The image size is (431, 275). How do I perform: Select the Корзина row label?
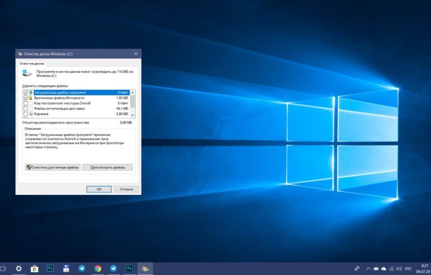(41, 114)
